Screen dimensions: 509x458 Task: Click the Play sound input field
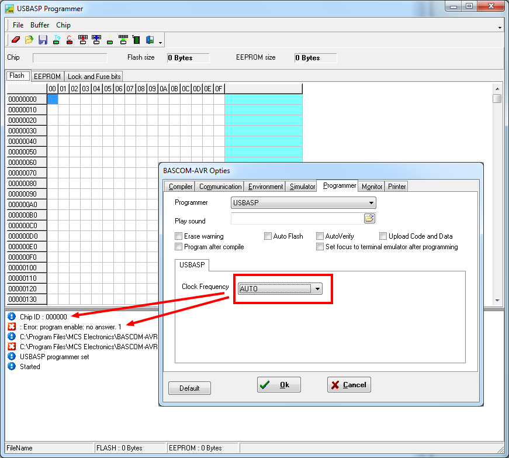pos(297,218)
